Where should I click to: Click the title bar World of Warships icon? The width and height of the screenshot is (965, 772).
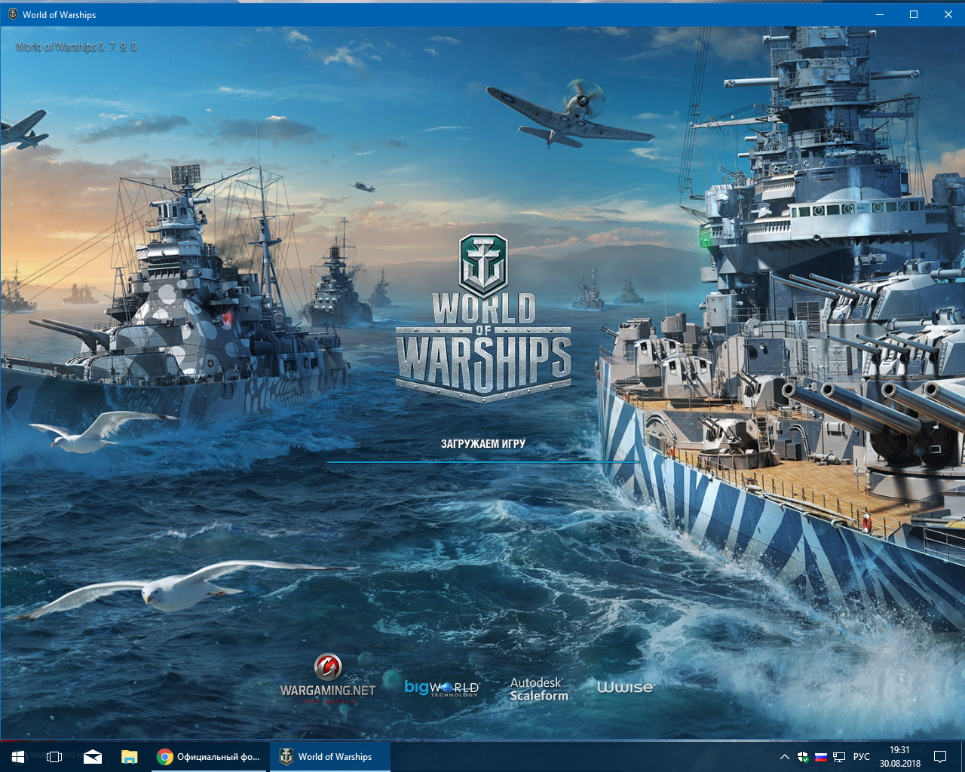coord(12,14)
